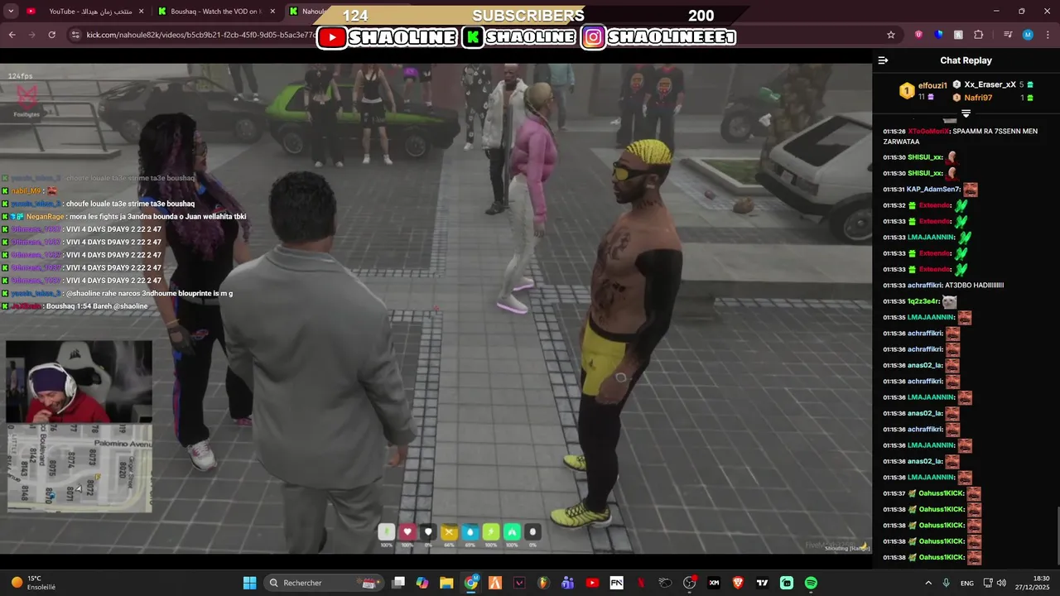Open Task View from the taskbar
The image size is (1060, 596).
click(x=398, y=583)
